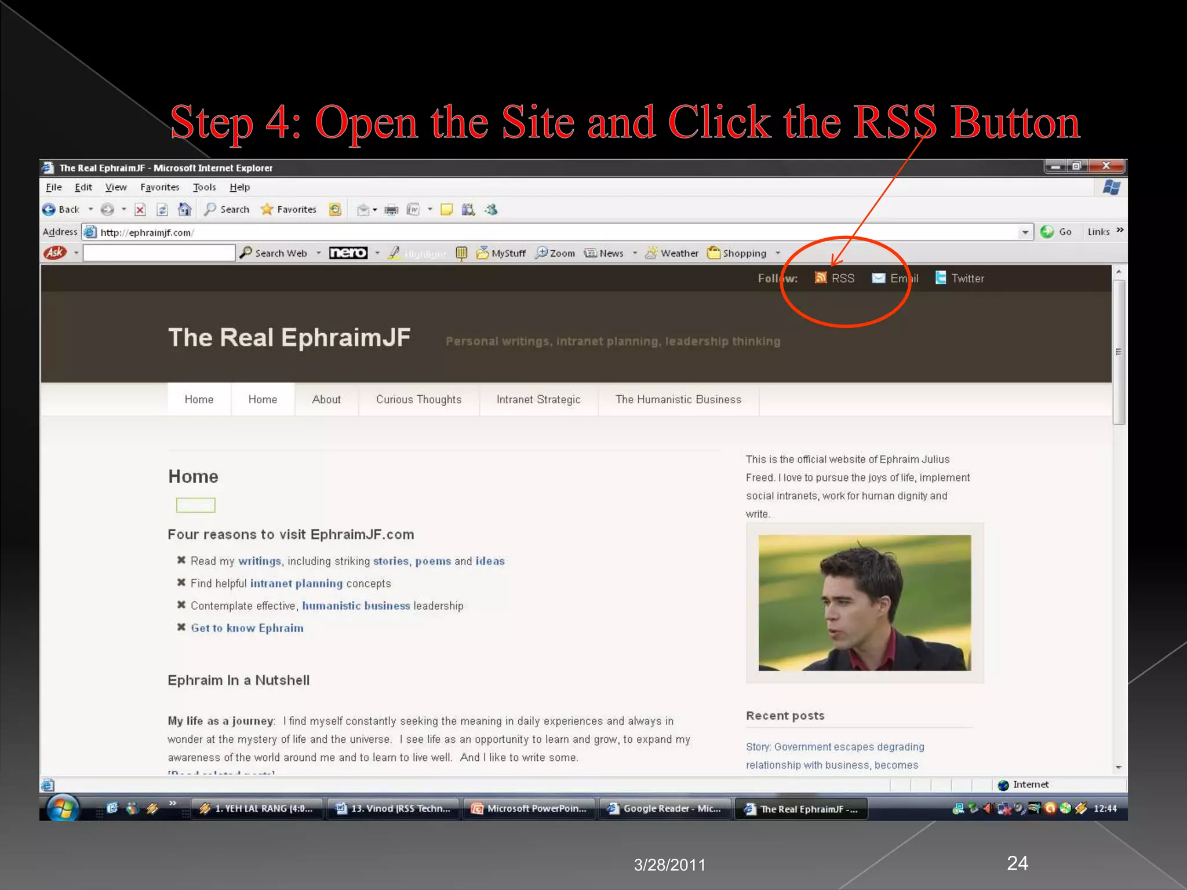Expand the Links chevron
The height and width of the screenshot is (890, 1187).
[1120, 231]
